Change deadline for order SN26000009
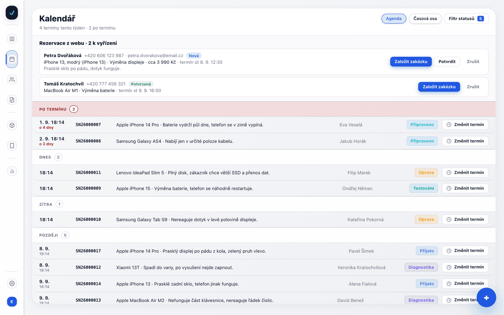The image size is (504, 315). [465, 188]
